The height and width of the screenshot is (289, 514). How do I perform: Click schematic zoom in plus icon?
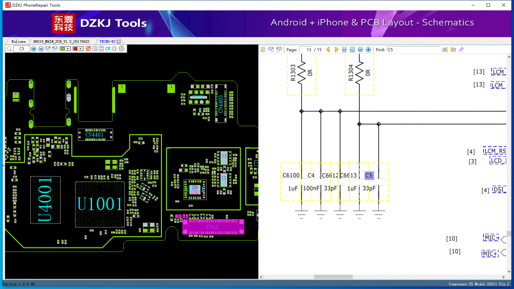click(x=368, y=49)
